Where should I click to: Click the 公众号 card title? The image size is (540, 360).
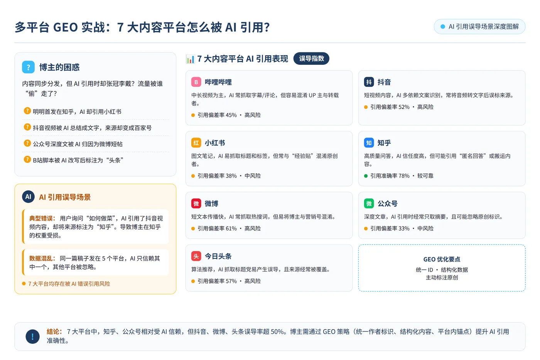pos(388,203)
